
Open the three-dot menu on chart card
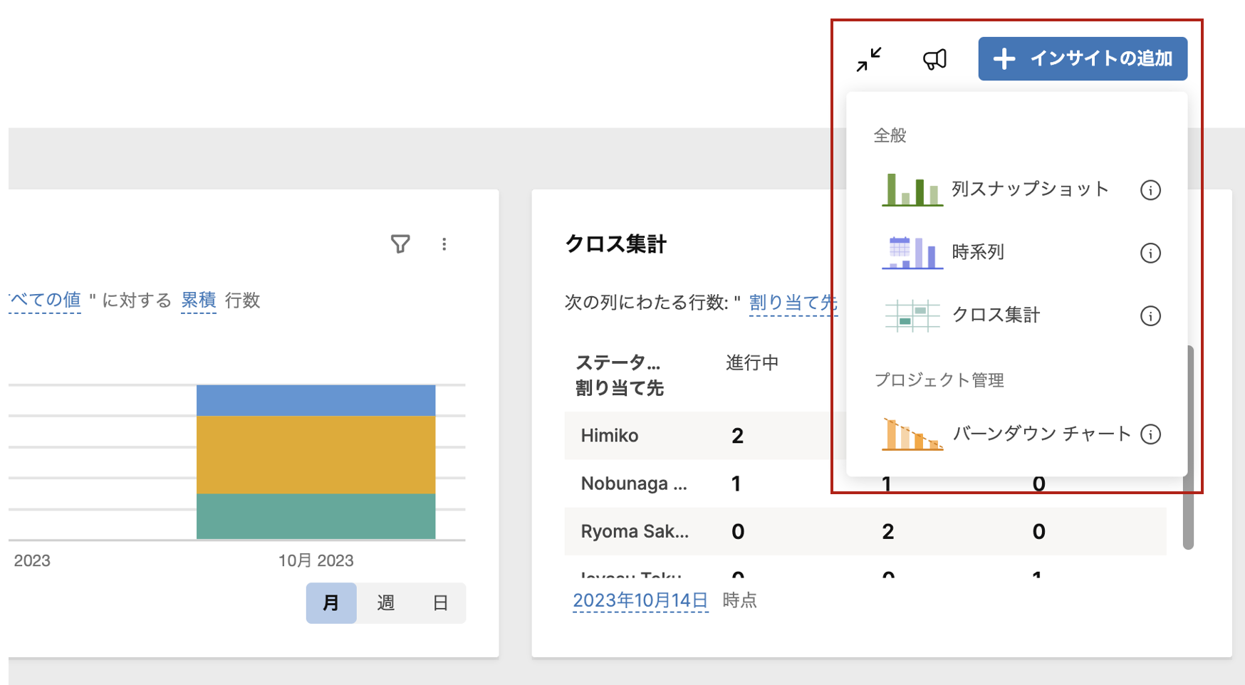point(444,244)
